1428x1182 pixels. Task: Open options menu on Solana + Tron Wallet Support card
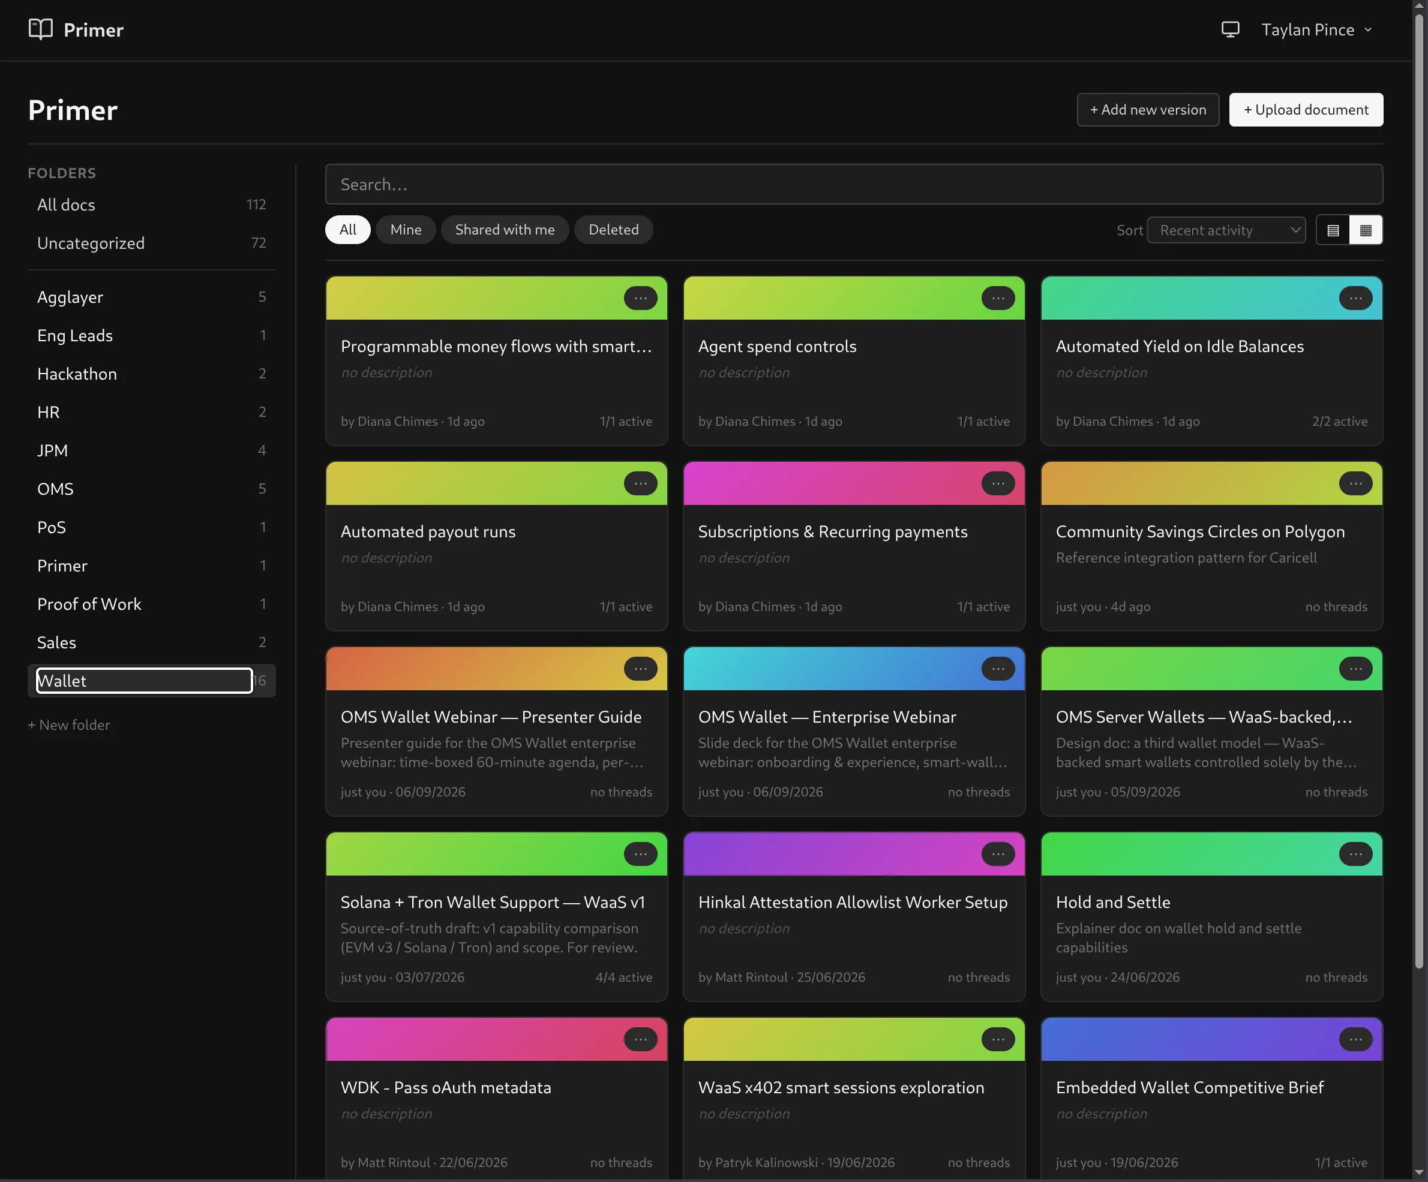point(640,854)
